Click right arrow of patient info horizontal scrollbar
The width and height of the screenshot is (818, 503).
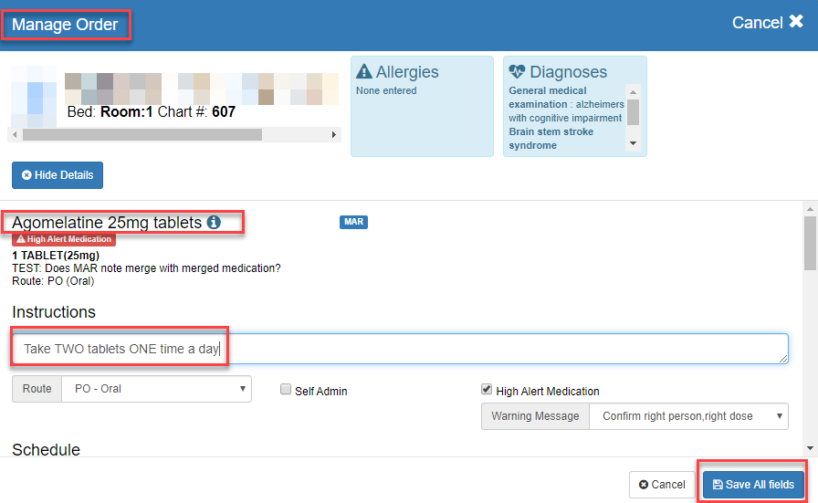tap(334, 134)
